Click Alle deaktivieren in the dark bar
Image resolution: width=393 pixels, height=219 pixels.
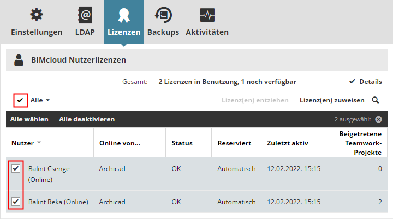[x=87, y=119]
